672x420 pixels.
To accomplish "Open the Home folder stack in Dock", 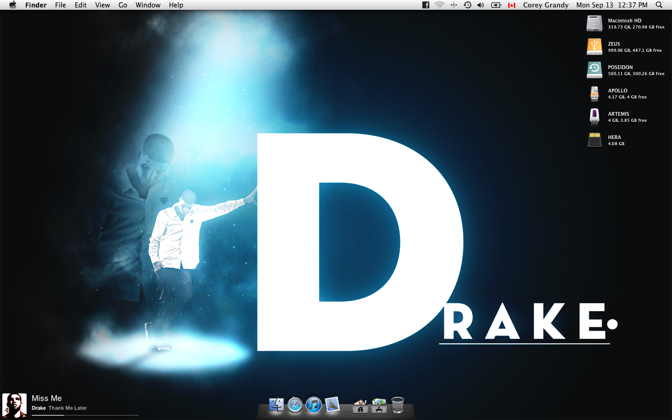I will tap(360, 406).
